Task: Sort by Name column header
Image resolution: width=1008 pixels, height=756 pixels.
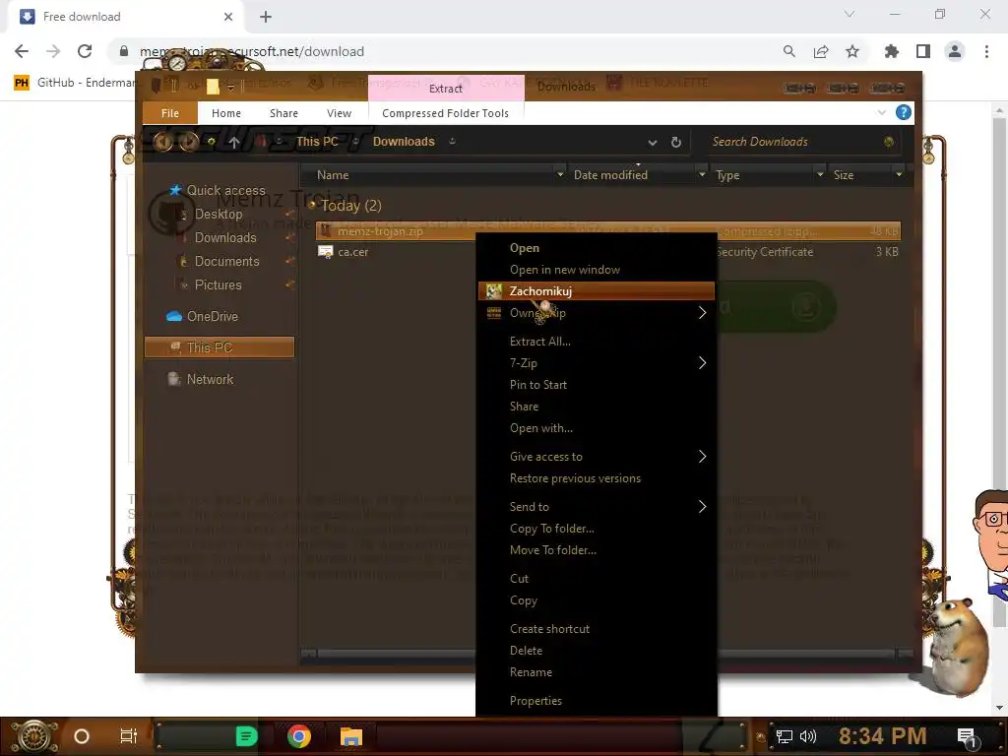Action: pos(333,175)
